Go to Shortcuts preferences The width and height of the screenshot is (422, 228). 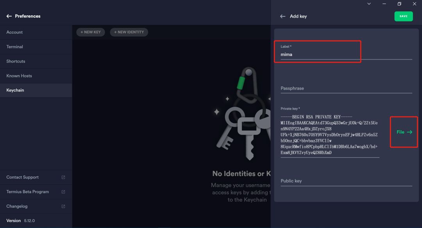[16, 61]
